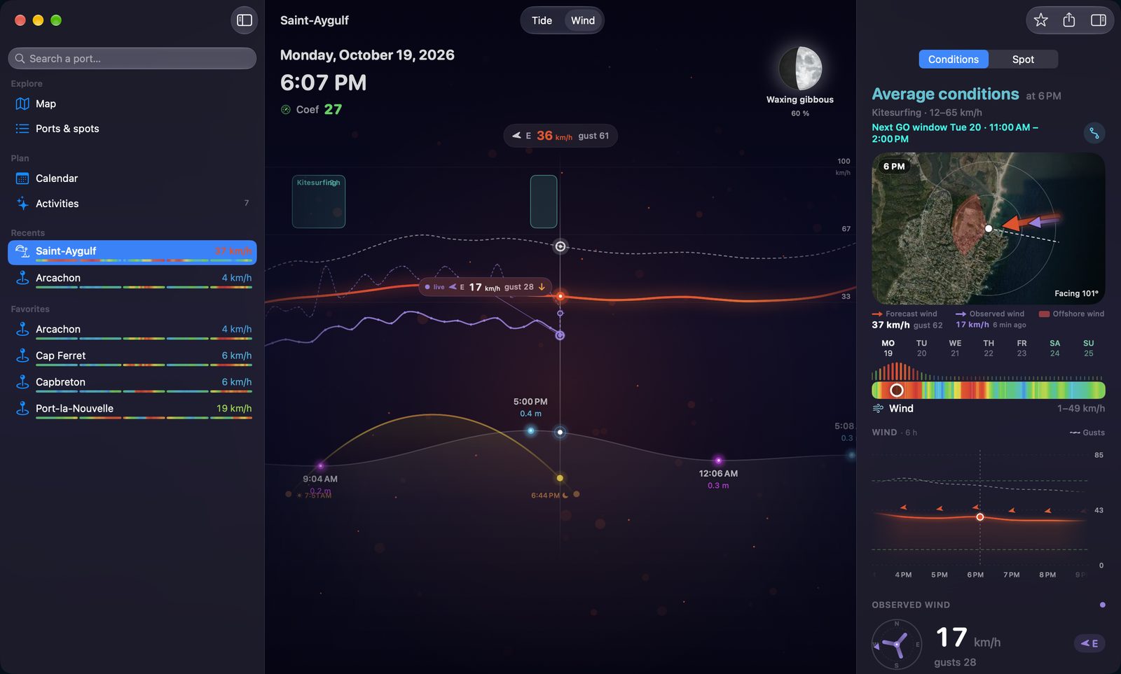Screen dimensions: 1121x674
Task: Open the share icon in toolbar
Action: click(1068, 20)
